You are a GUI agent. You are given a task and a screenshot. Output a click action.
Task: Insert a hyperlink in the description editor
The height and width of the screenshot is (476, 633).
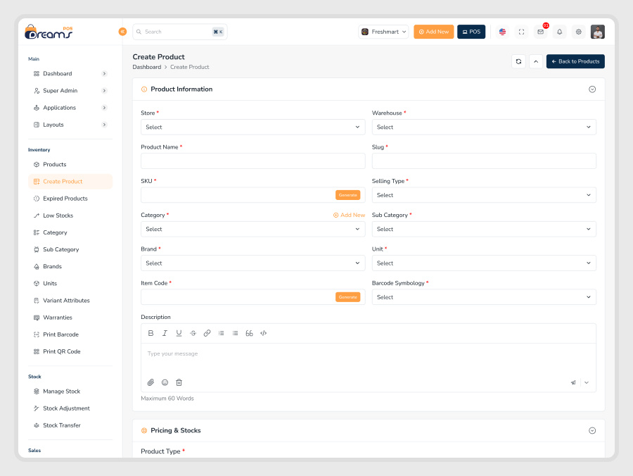tap(207, 332)
